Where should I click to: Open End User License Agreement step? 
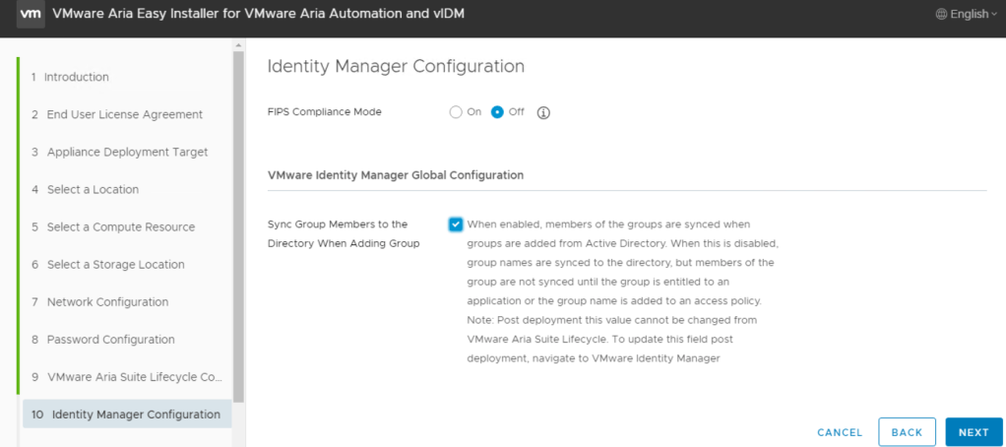tap(124, 114)
